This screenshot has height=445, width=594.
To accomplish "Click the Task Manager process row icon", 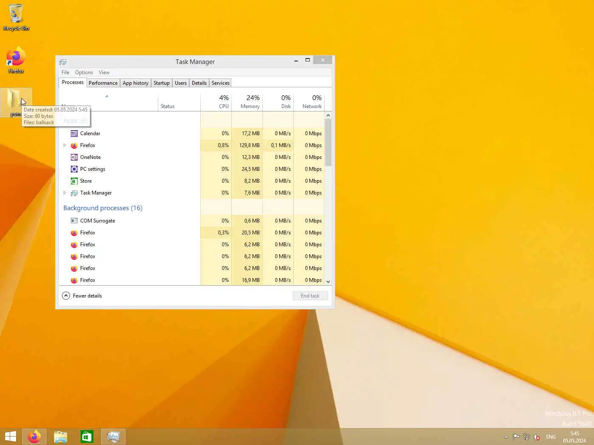I will click(74, 193).
